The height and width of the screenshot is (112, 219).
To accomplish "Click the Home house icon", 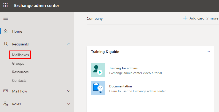I will click(x=6, y=31).
